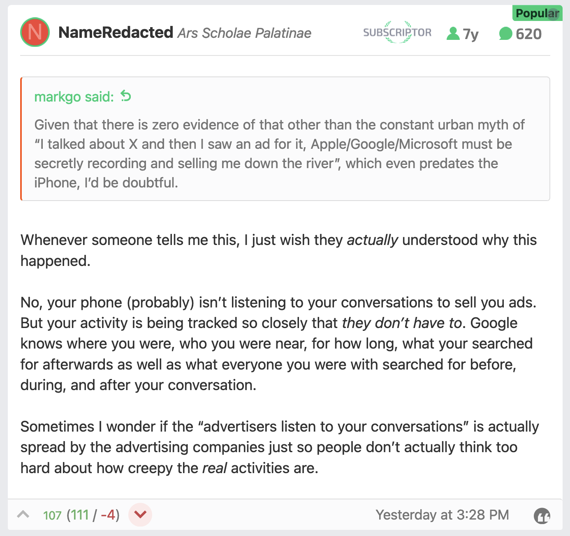Click the net vote score 107
The width and height of the screenshot is (570, 536).
click(x=52, y=515)
